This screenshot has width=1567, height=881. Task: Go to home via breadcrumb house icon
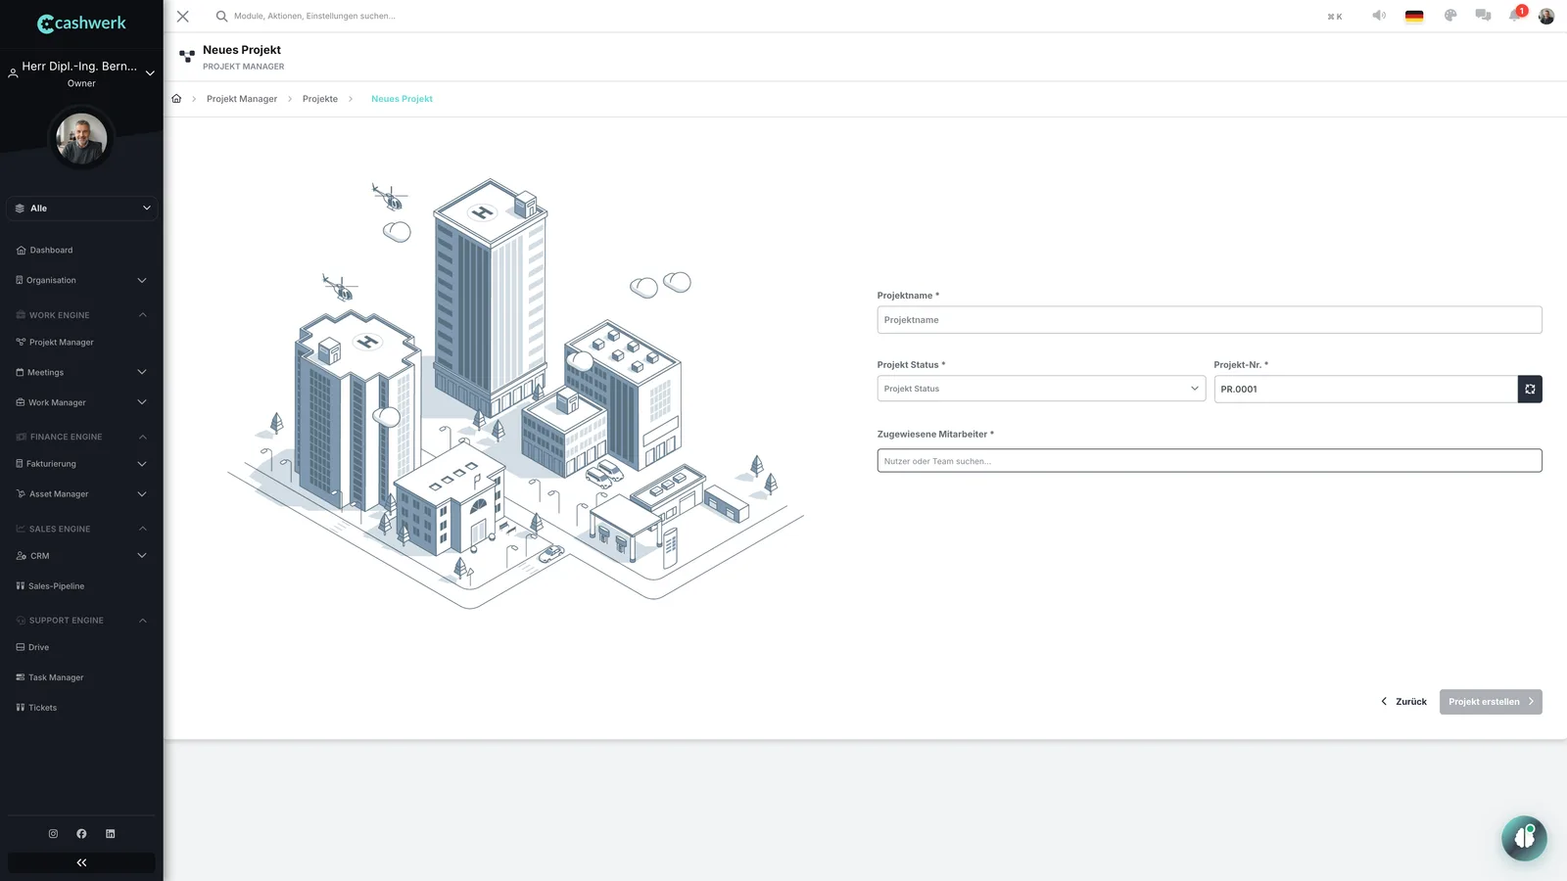[x=176, y=99]
